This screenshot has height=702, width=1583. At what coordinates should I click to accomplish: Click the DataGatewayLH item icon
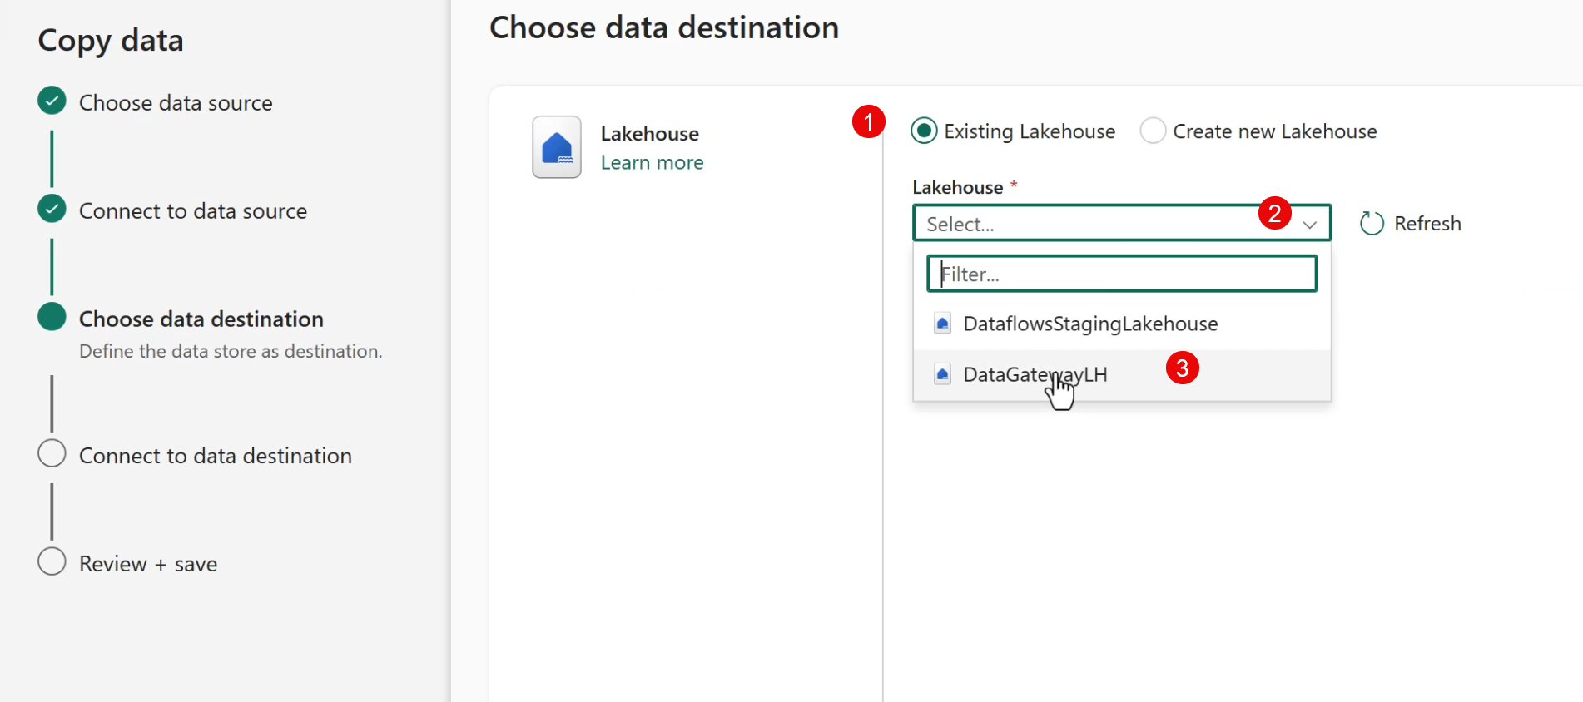coord(942,375)
